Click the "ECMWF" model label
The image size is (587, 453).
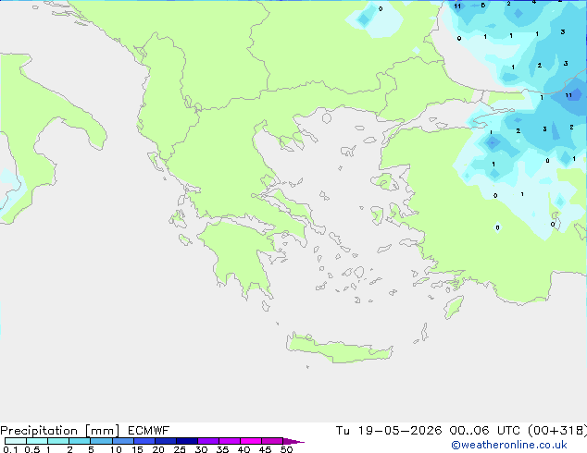tap(149, 431)
